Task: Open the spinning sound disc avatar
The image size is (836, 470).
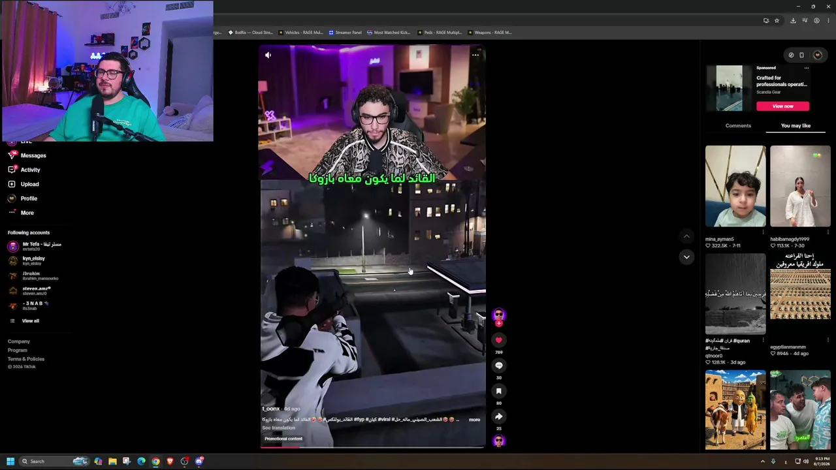Action: click(499, 441)
